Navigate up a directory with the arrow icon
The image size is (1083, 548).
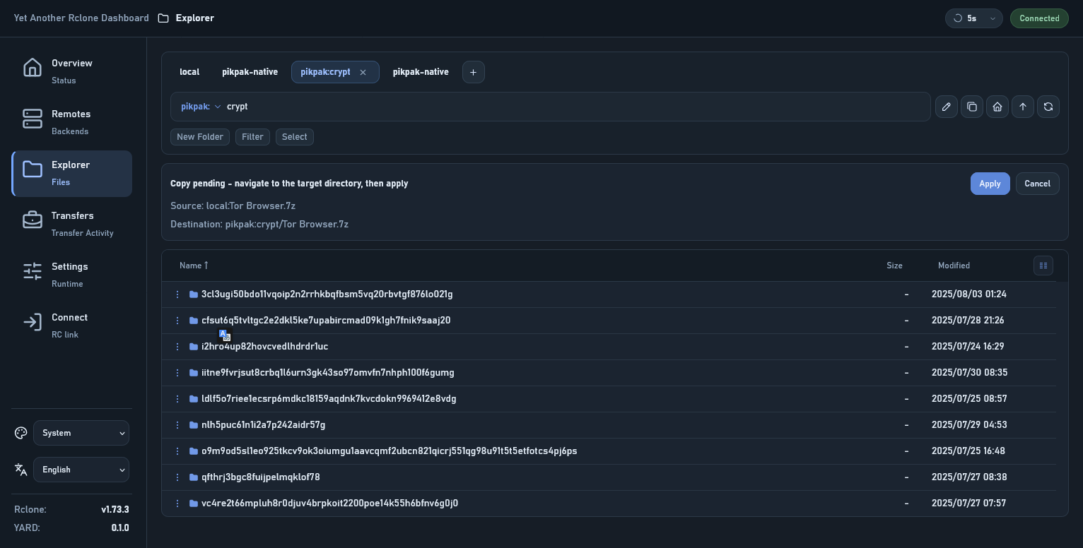click(1022, 107)
